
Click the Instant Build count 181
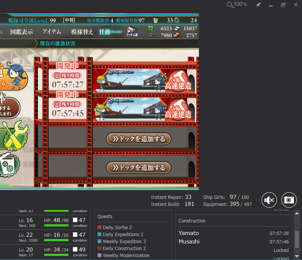click(x=190, y=204)
